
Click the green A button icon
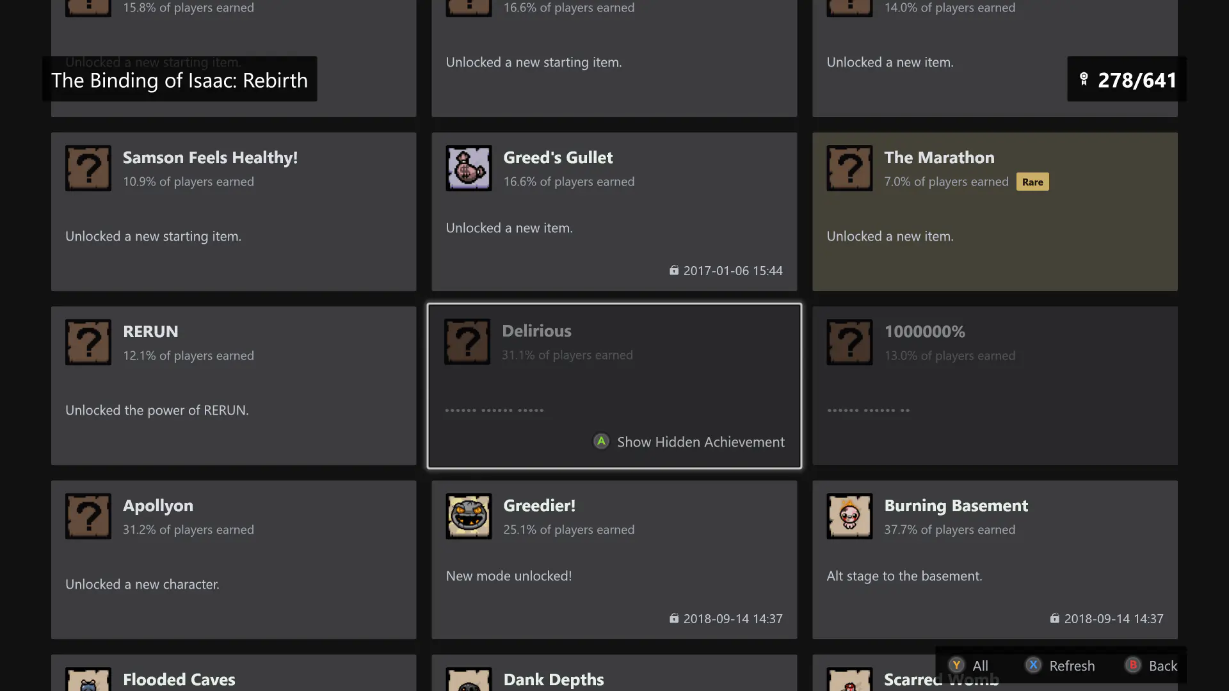click(x=601, y=441)
